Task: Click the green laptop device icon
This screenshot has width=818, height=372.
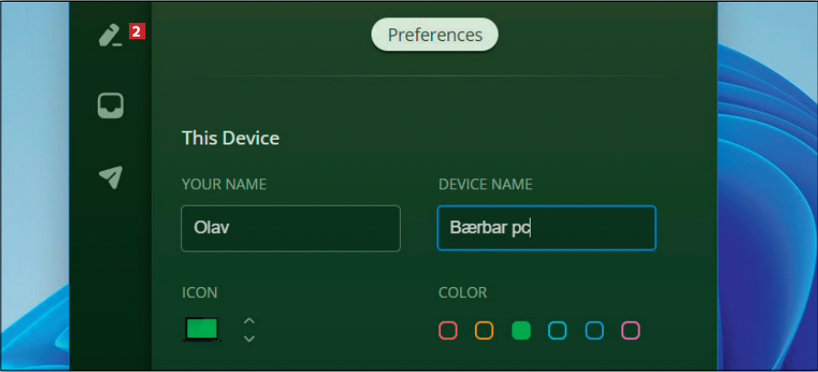Action: (x=202, y=329)
